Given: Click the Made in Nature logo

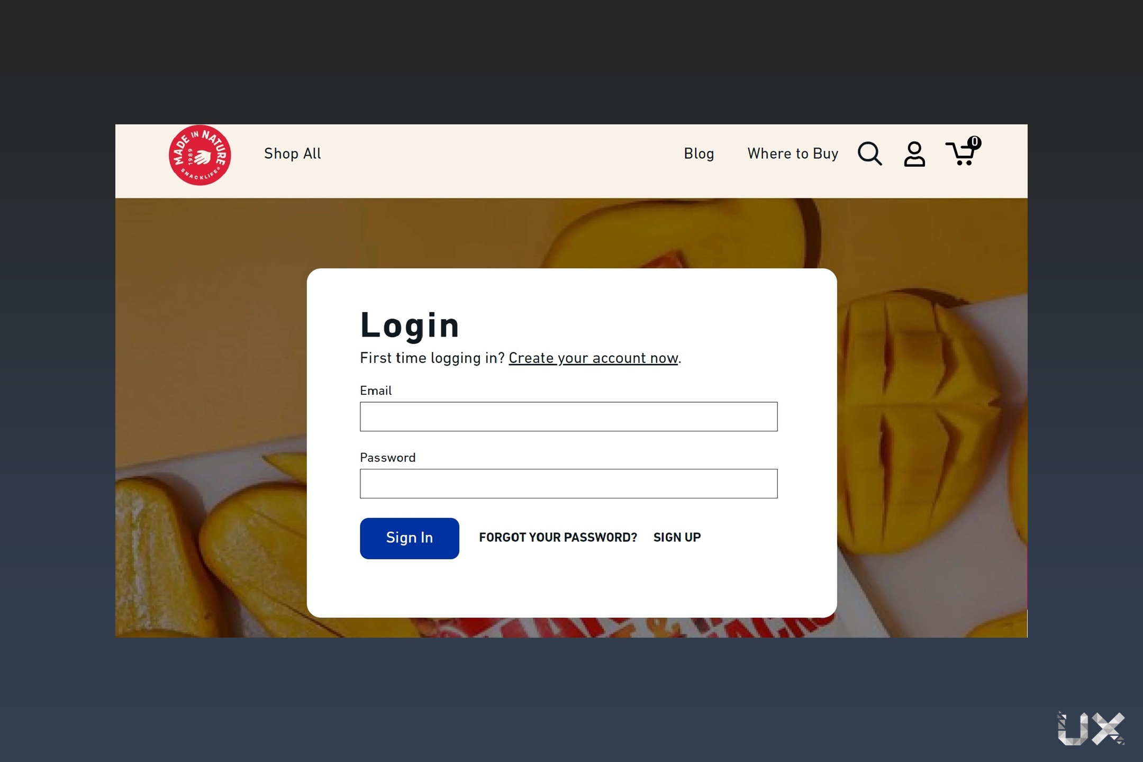Looking at the screenshot, I should click(200, 156).
